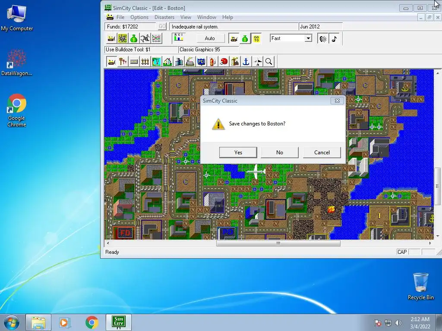Open the Options menu

point(139,17)
